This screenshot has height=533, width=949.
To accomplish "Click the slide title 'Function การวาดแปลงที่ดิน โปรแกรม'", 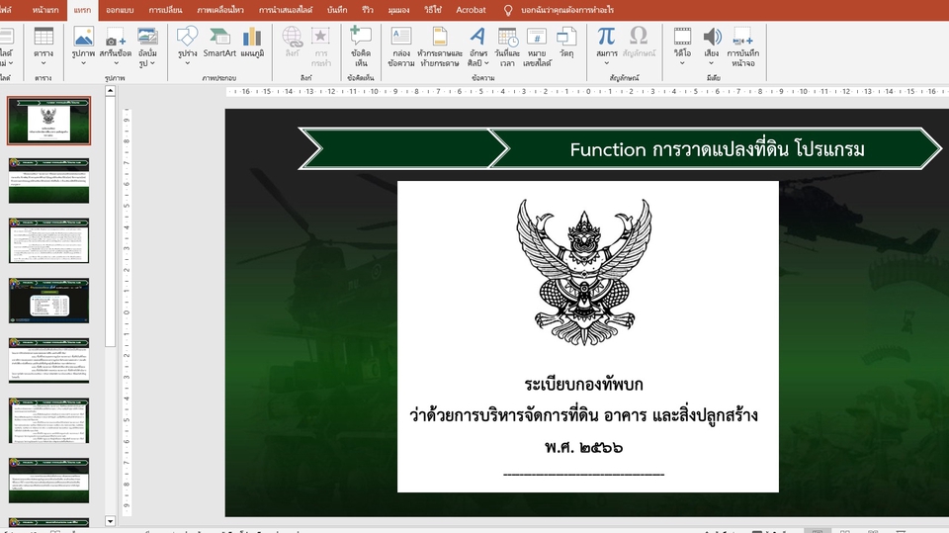I will [718, 149].
